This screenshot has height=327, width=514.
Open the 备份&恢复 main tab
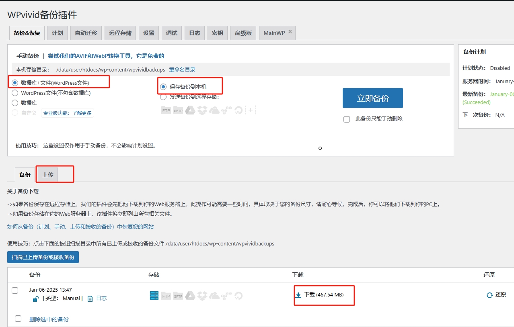pyautogui.click(x=27, y=33)
